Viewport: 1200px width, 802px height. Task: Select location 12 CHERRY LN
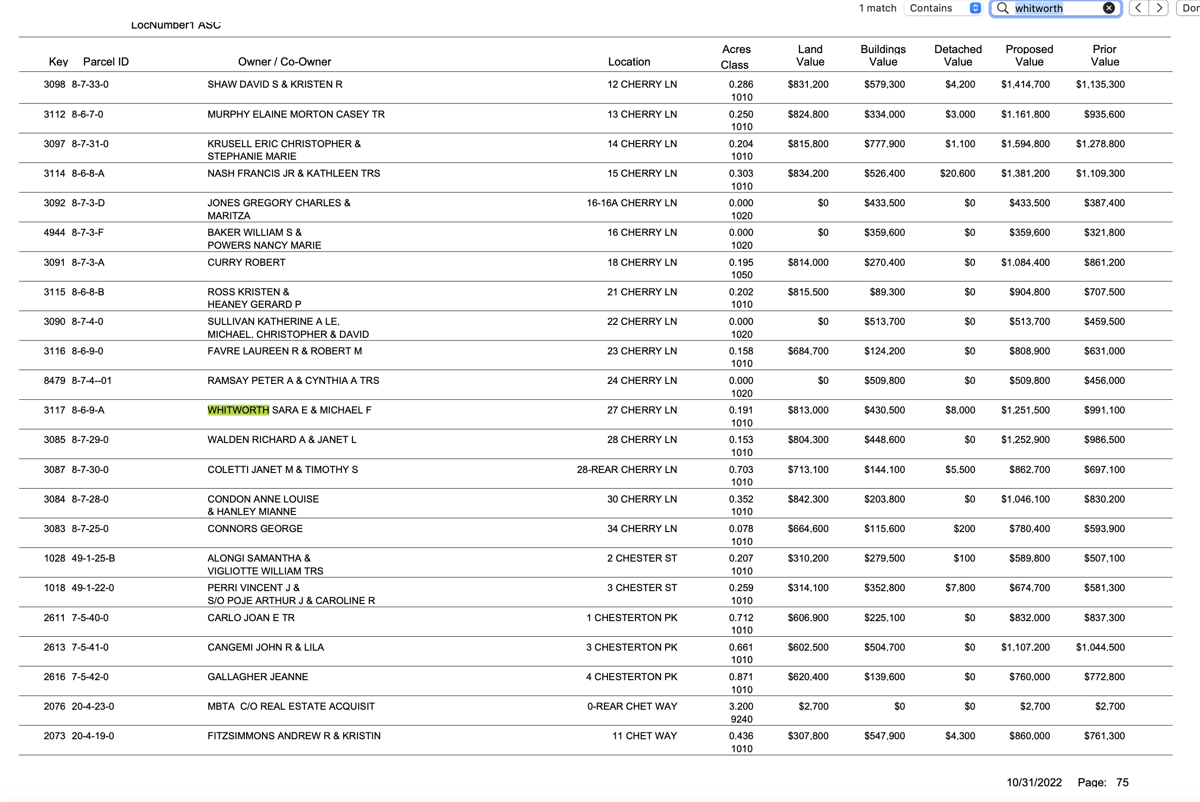click(x=642, y=84)
